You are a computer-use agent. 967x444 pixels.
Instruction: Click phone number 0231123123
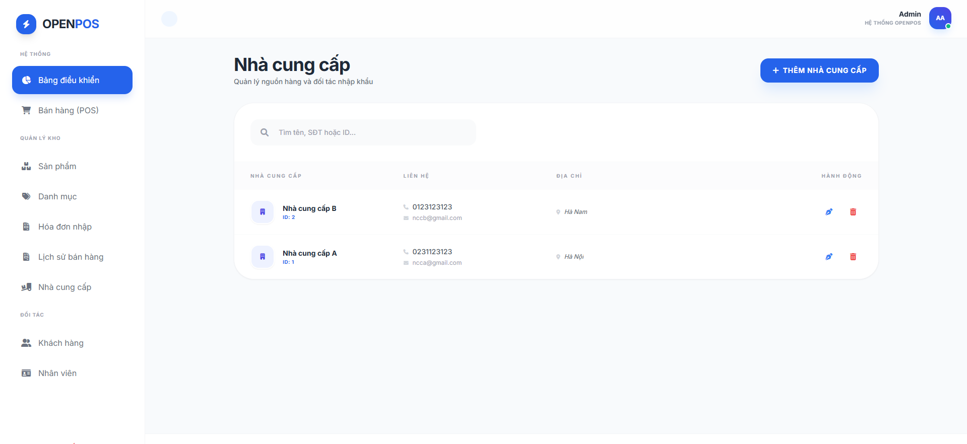(432, 252)
